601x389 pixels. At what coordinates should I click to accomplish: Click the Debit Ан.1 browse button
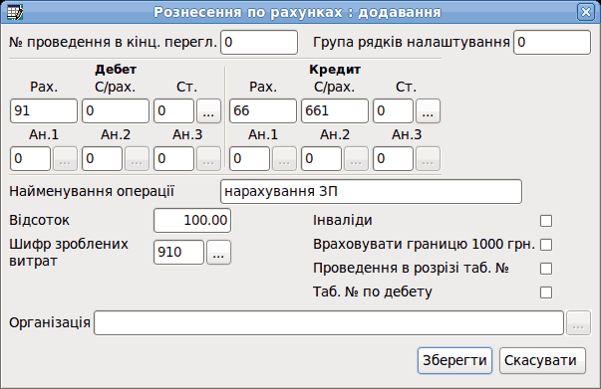coord(65,159)
